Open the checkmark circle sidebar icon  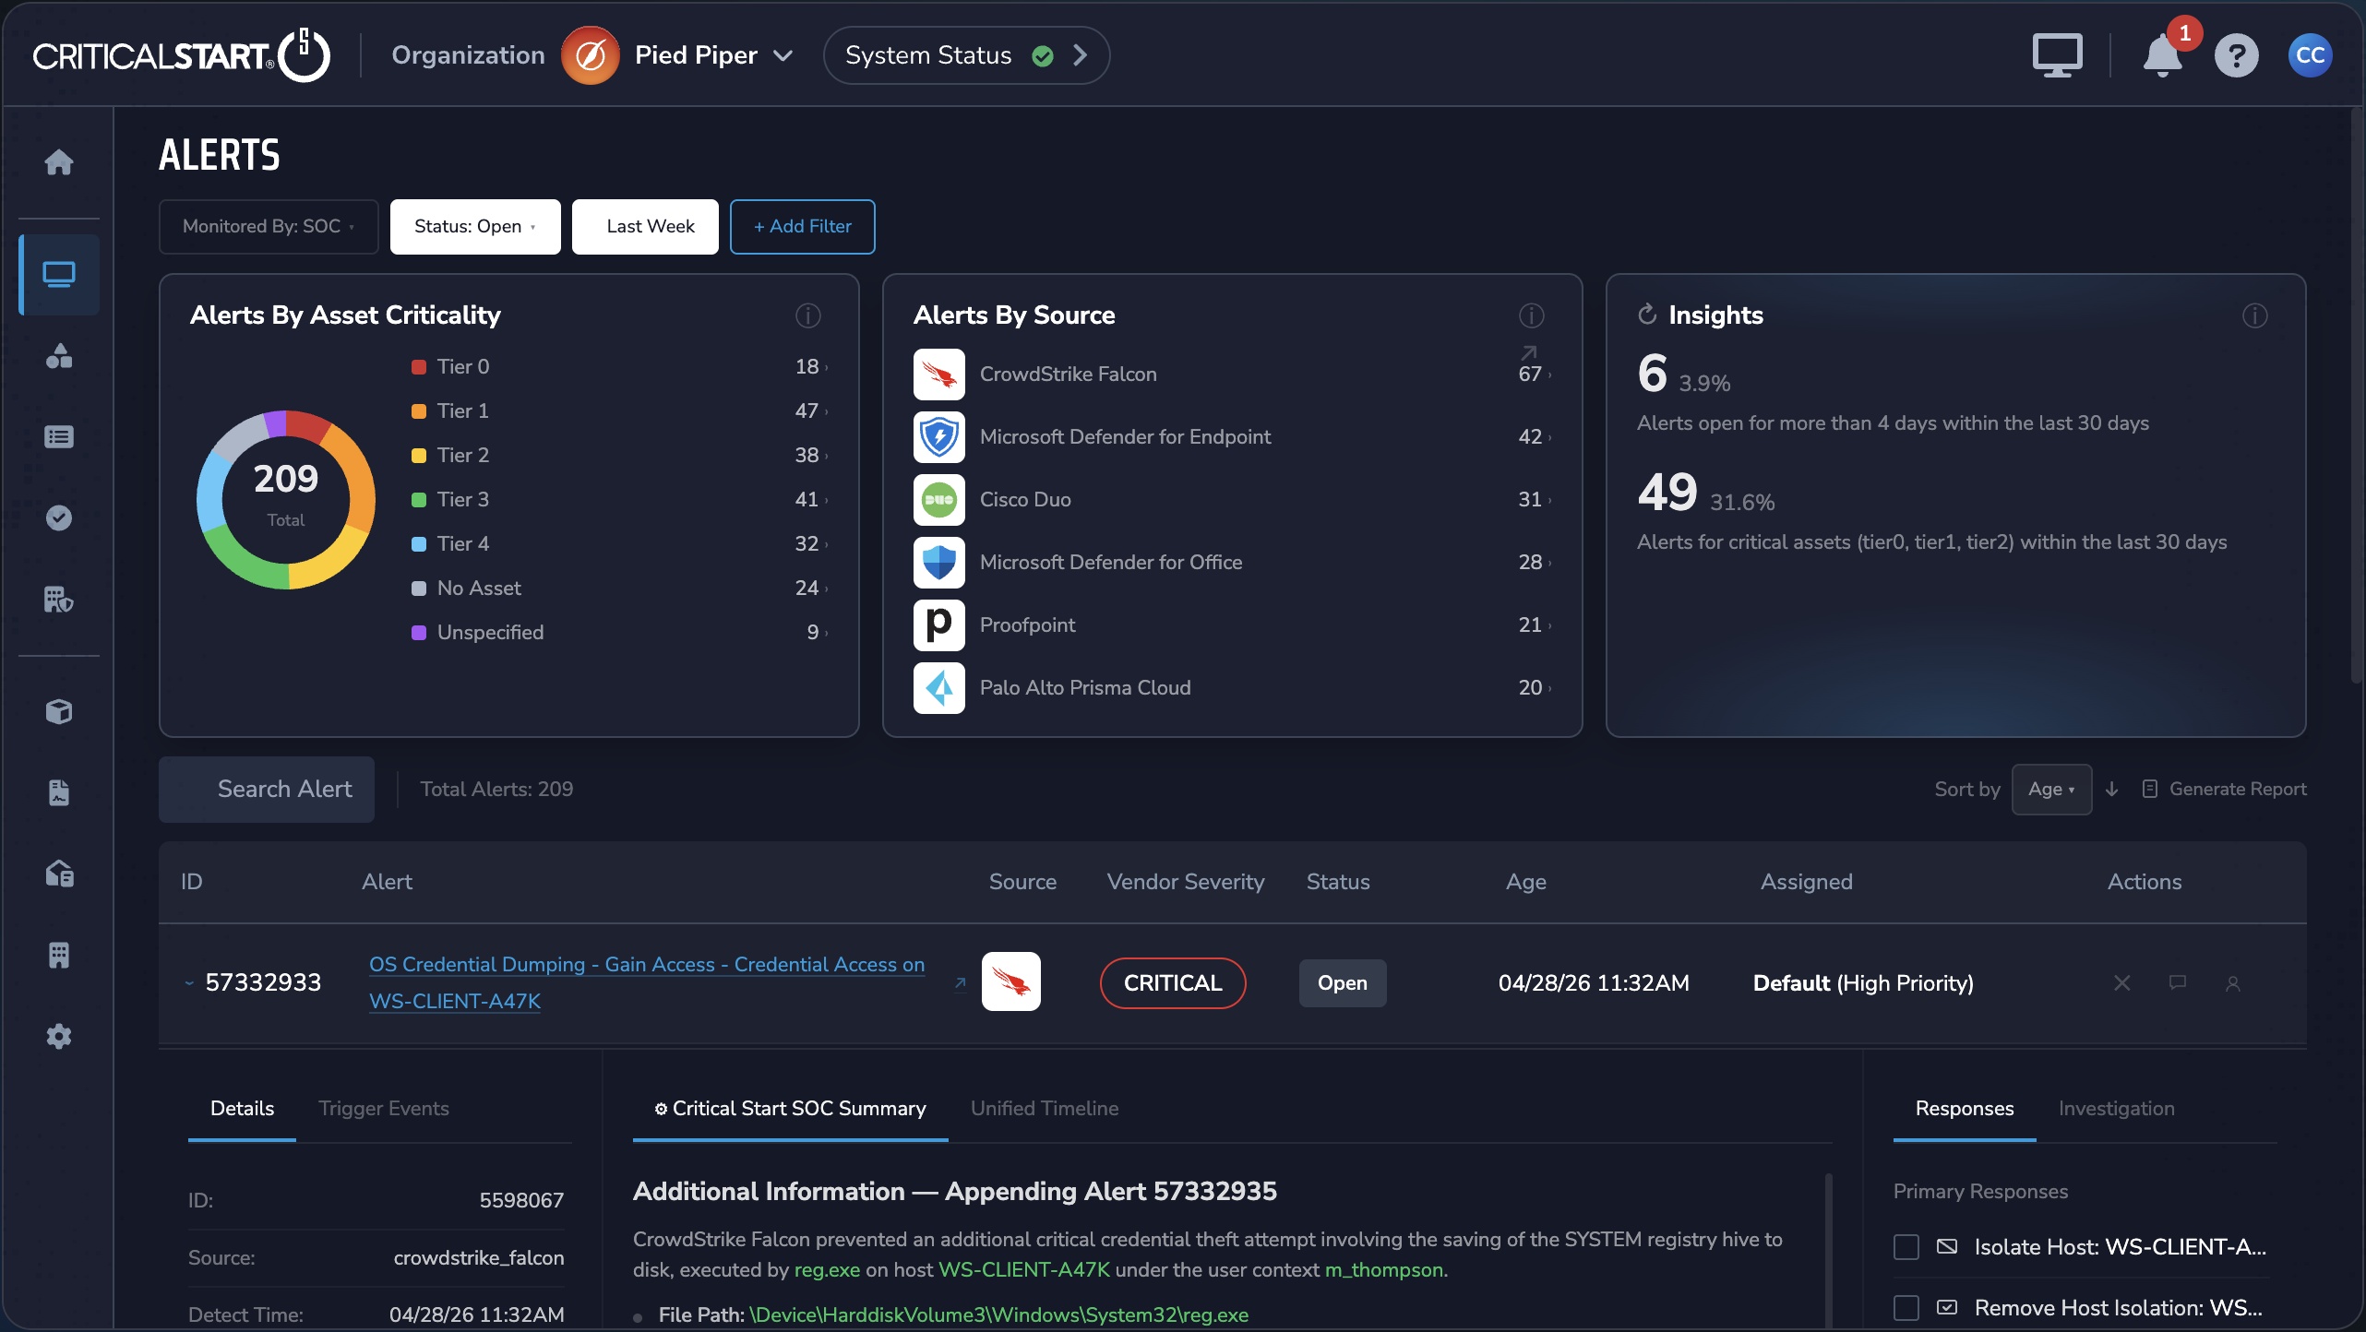pos(59,517)
